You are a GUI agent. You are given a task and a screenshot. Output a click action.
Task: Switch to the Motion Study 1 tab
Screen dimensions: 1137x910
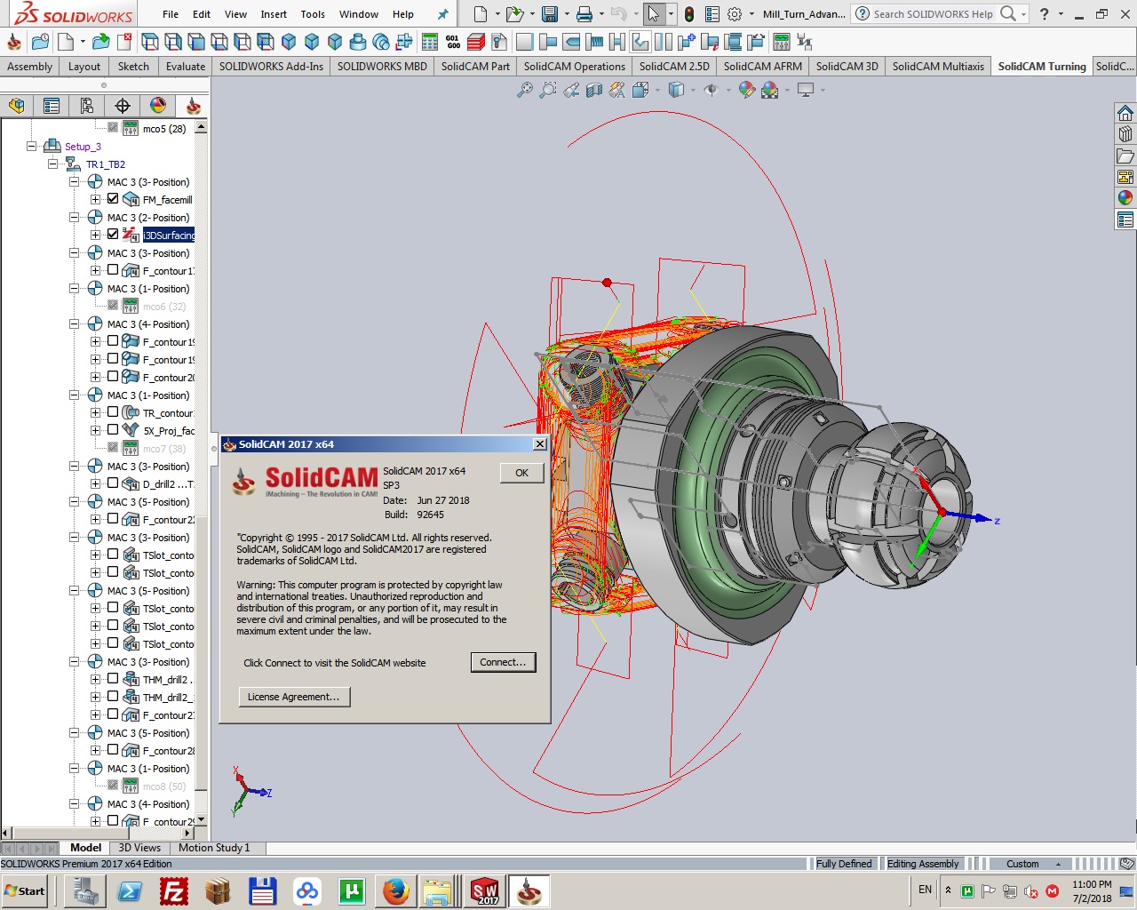click(214, 848)
